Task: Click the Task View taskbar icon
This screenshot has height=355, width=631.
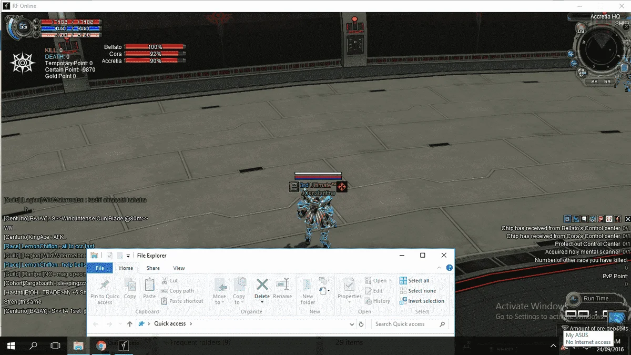Action: pyautogui.click(x=55, y=346)
